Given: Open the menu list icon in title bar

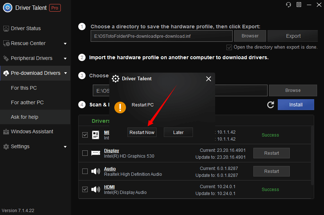Looking at the screenshot, I should pos(299,4).
